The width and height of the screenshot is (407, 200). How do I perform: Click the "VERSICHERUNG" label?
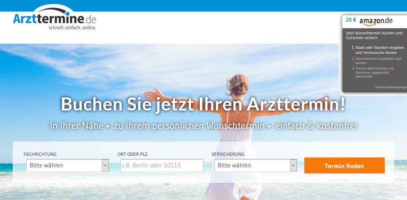228,154
